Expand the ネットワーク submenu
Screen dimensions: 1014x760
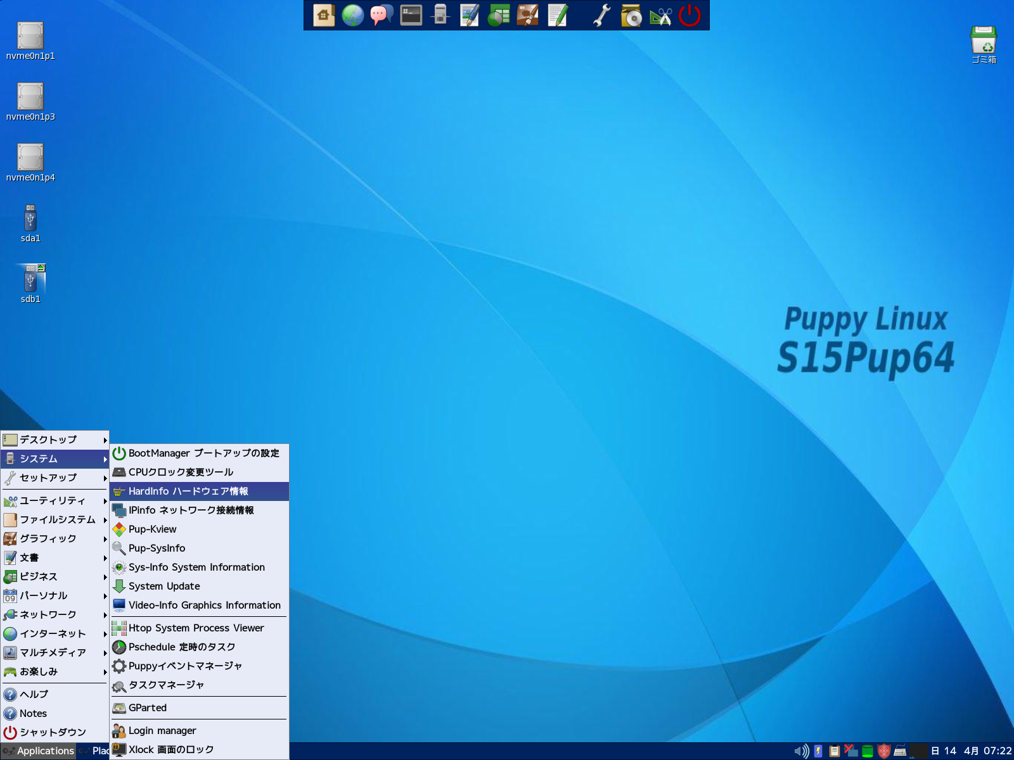[55, 614]
